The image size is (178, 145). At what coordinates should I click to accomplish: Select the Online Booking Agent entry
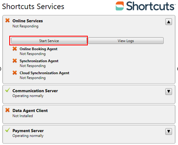pyautogui.click(x=39, y=49)
